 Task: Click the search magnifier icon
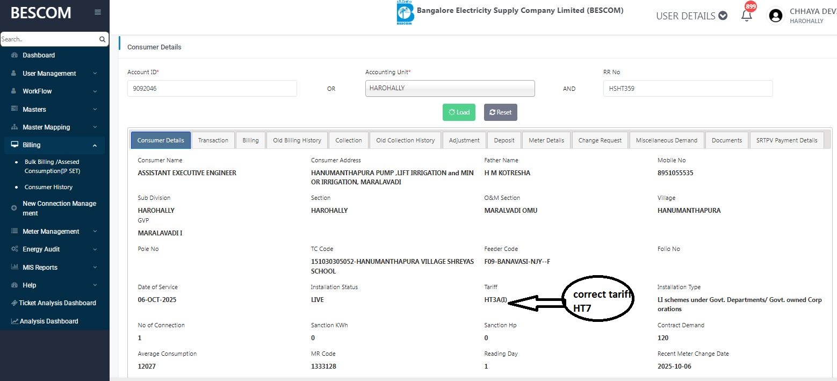point(102,39)
